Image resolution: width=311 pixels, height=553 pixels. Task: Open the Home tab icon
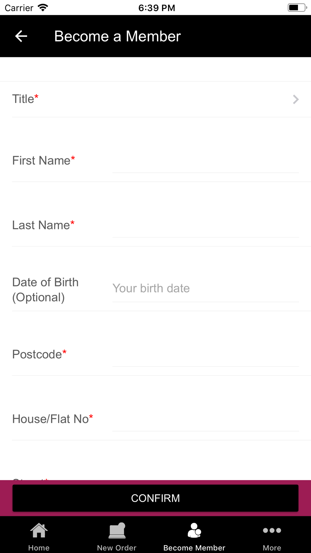[x=39, y=530]
